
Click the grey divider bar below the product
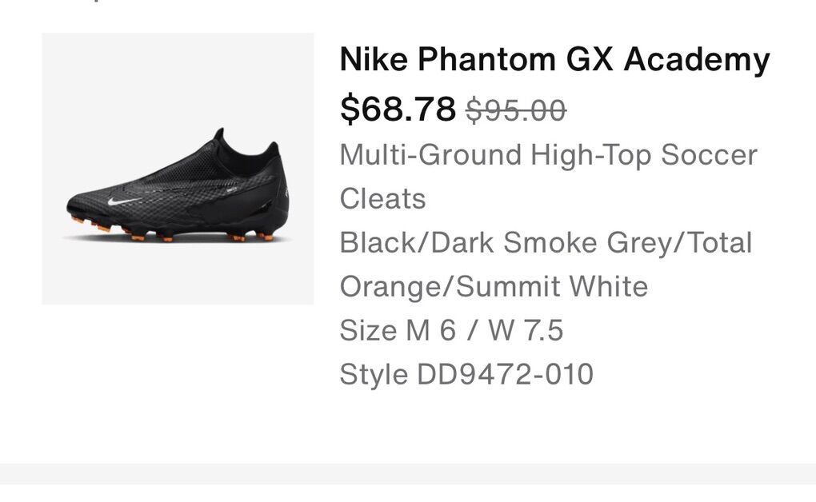[408, 473]
